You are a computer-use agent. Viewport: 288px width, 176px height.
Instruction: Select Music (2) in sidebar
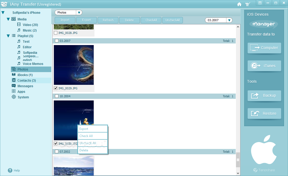[x=29, y=30]
